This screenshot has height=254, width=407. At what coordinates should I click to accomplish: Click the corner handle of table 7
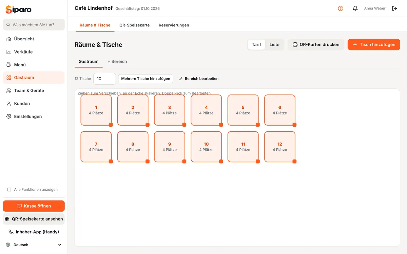coord(111,161)
